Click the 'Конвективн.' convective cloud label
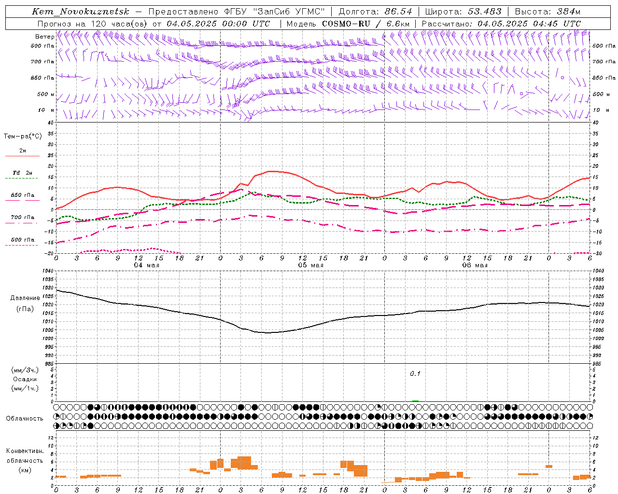The height and width of the screenshot is (494, 618). 25,451
